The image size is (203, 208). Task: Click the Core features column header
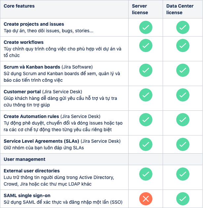19,6
